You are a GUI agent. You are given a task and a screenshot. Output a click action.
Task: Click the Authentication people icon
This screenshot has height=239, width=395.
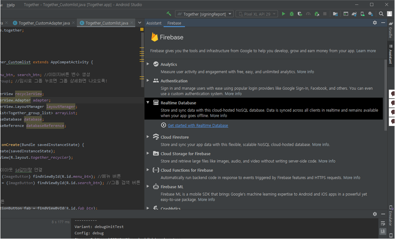pyautogui.click(x=156, y=80)
